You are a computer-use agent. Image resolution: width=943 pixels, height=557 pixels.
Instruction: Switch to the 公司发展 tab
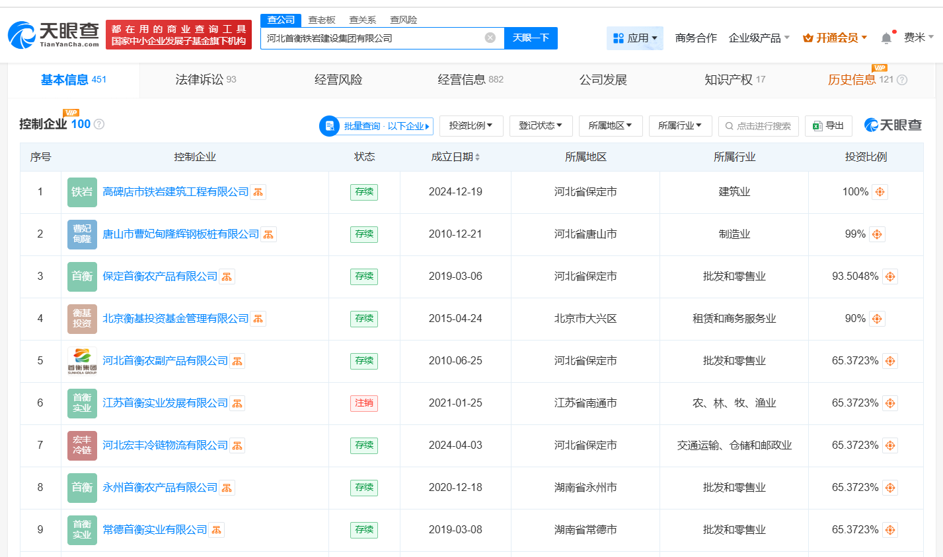603,80
